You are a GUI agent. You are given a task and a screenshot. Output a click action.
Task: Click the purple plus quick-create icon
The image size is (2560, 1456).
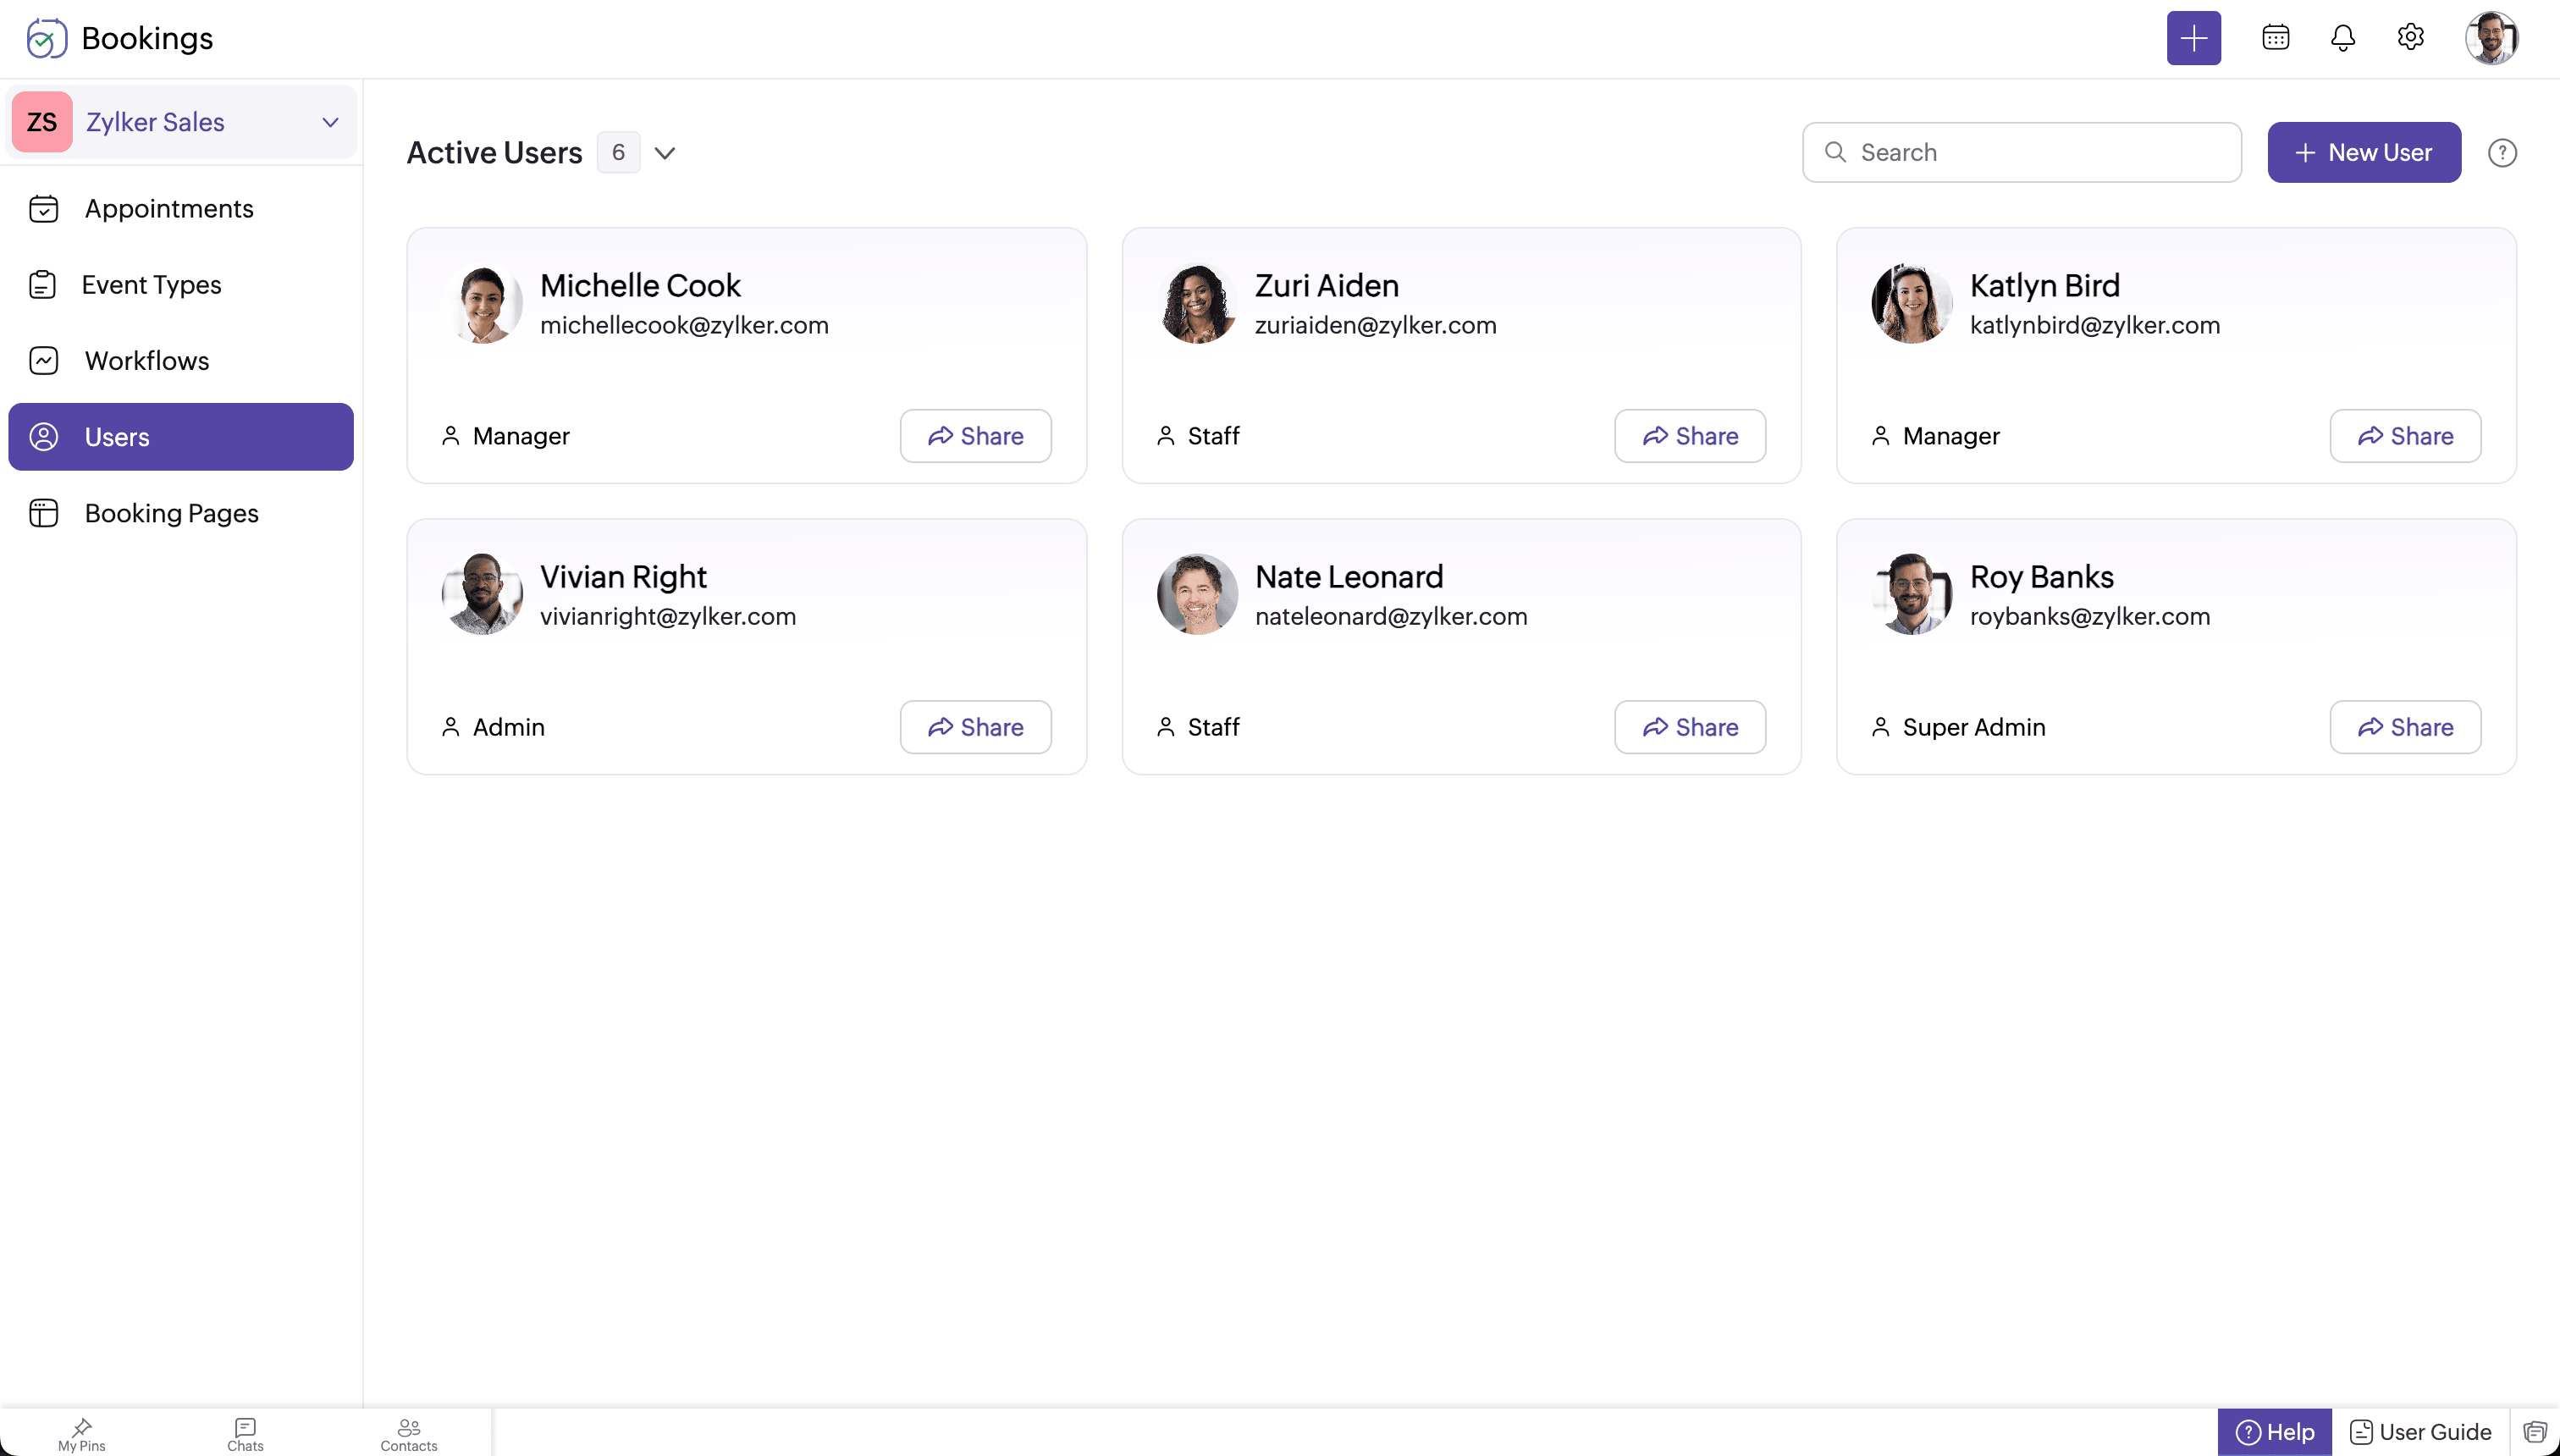(x=2193, y=38)
